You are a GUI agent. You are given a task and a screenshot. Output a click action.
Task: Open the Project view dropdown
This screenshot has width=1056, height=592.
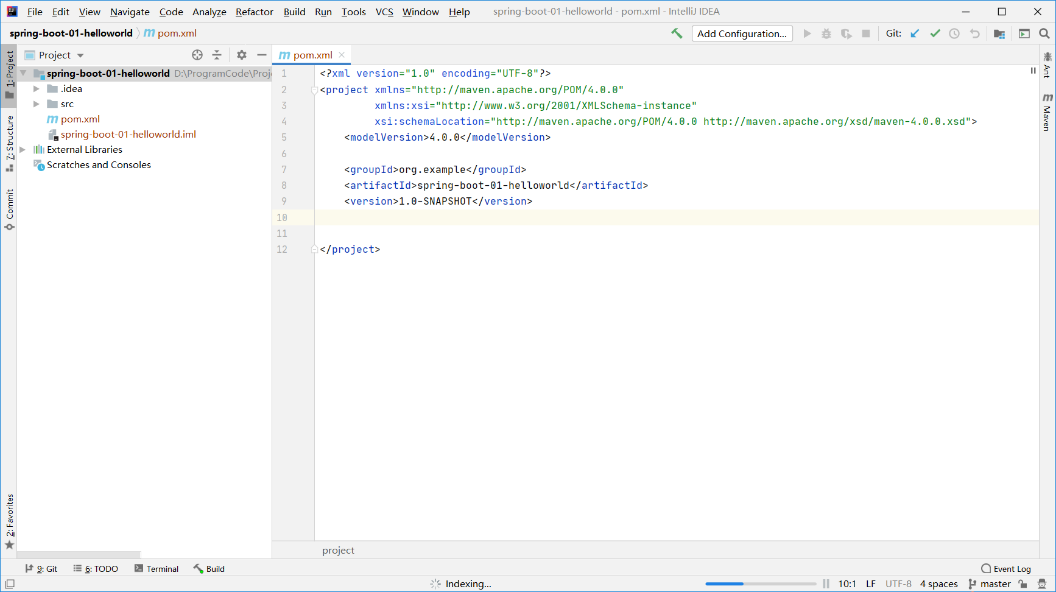pos(80,55)
